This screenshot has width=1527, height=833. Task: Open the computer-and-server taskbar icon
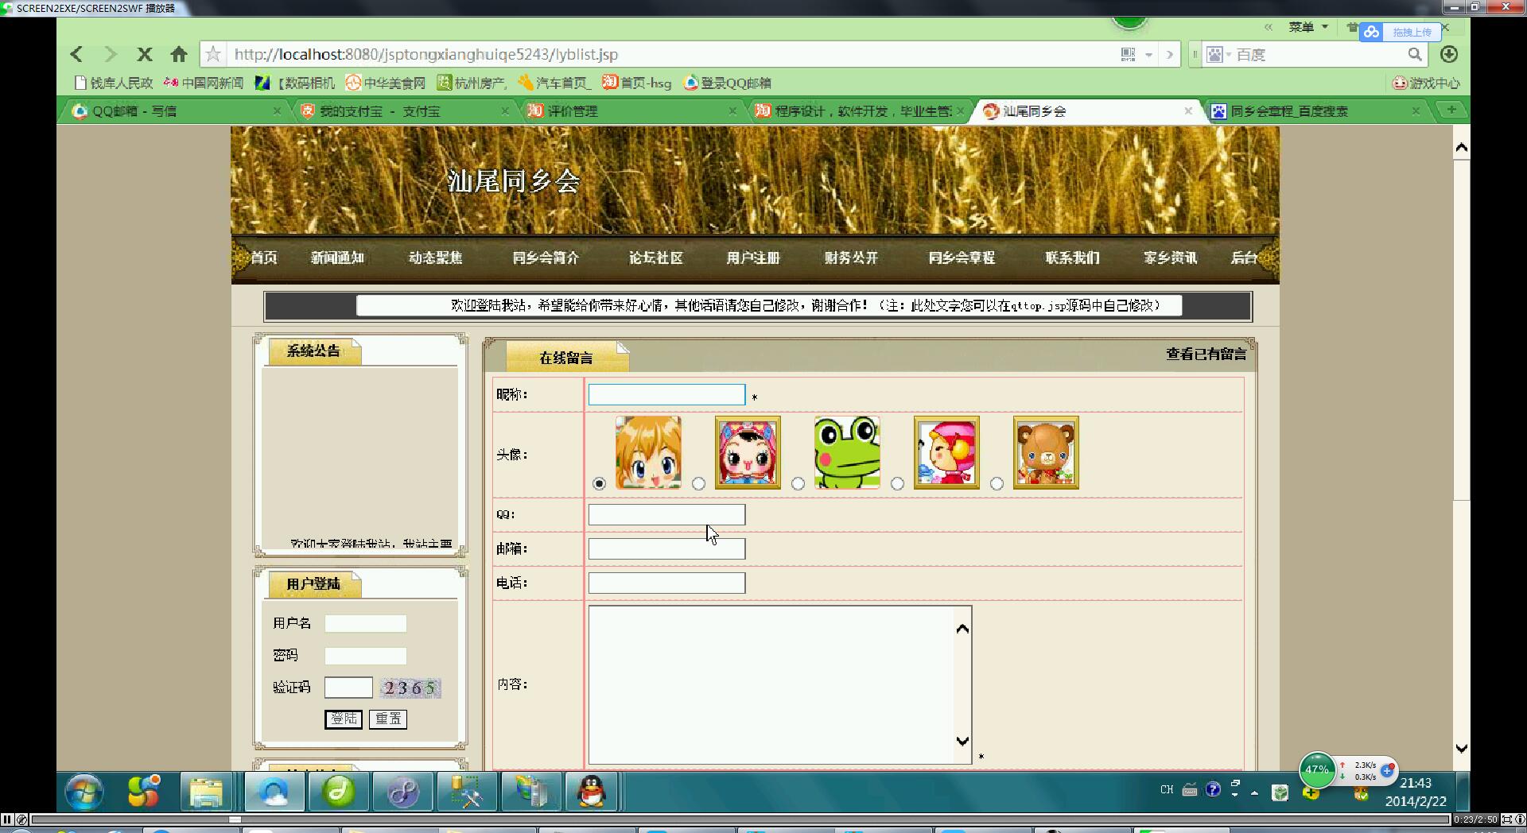[x=530, y=792]
